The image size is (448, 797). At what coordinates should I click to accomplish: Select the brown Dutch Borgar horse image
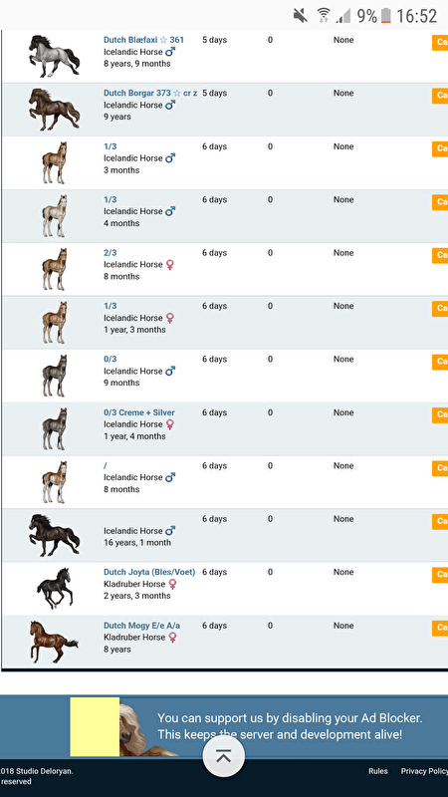point(54,110)
